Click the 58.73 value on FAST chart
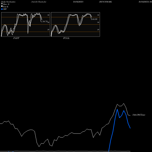Screen dimensions: 152x152 (x=45, y=22)
